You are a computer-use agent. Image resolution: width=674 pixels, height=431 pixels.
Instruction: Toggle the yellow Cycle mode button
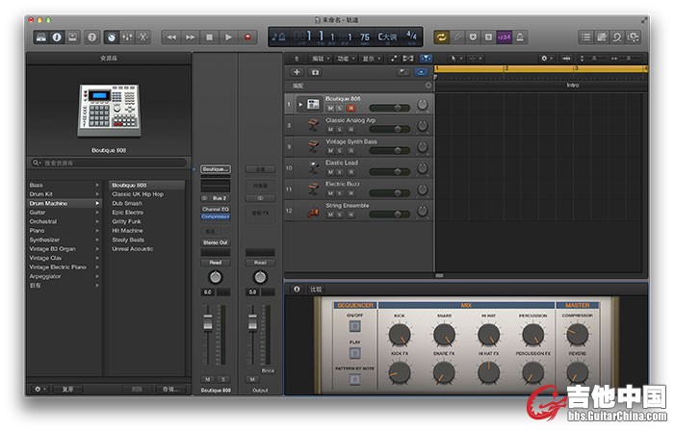click(441, 38)
